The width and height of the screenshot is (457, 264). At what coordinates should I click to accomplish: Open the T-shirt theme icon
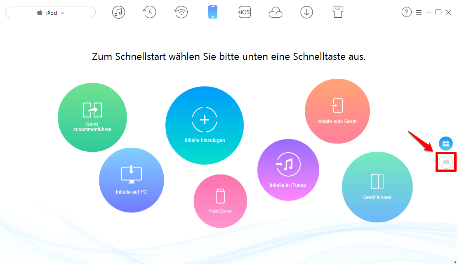pos(338,12)
